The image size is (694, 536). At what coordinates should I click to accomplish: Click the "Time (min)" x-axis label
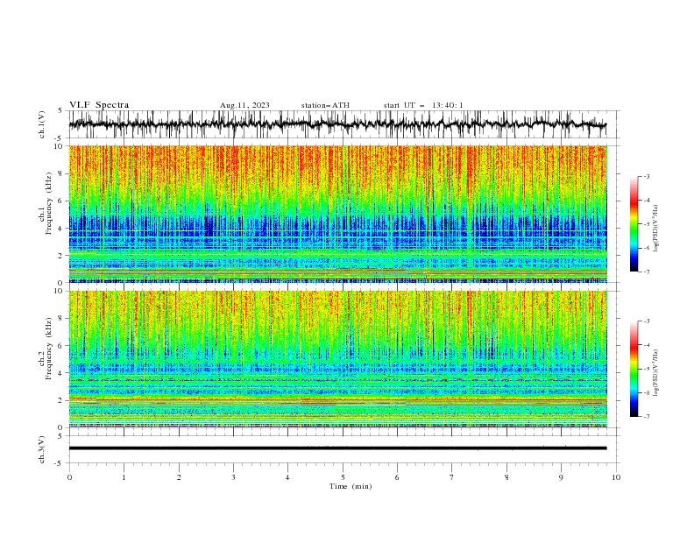coord(351,486)
